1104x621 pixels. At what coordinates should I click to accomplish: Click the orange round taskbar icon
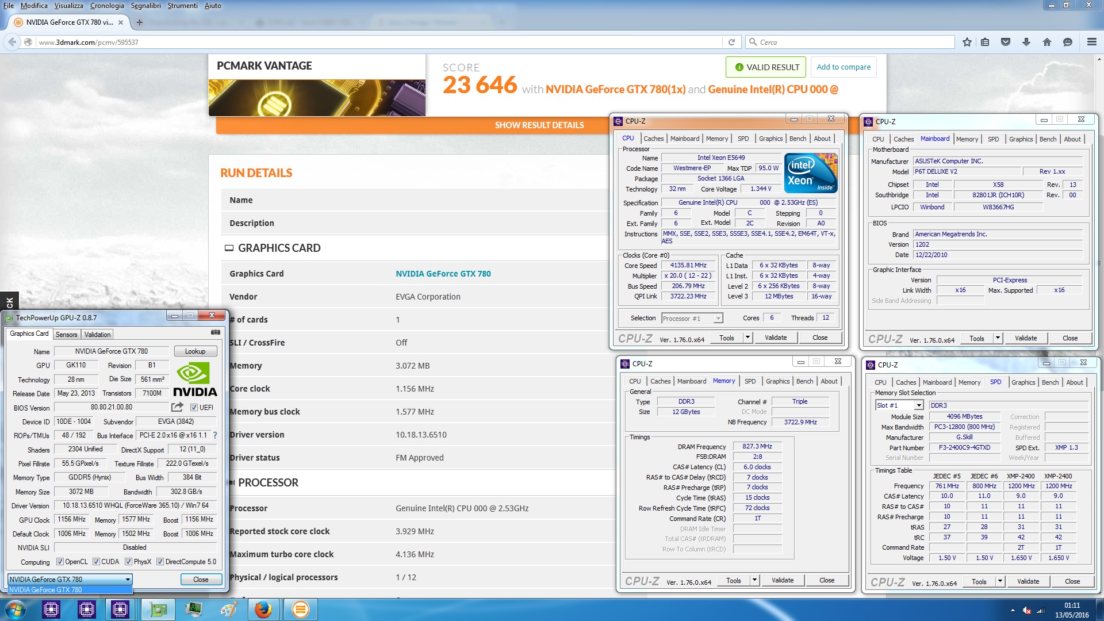pos(300,609)
